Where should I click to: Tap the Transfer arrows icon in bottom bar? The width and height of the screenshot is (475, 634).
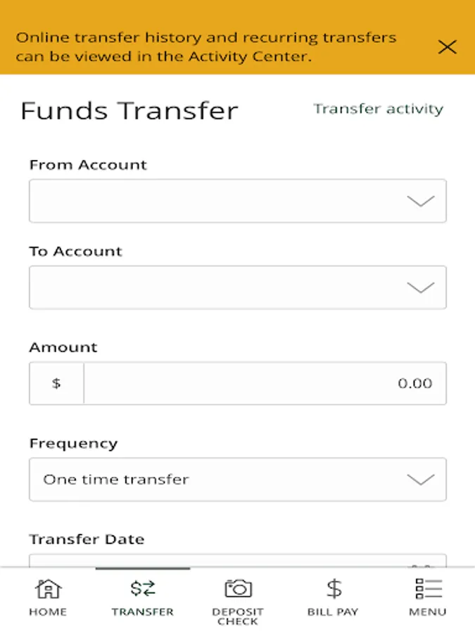tap(143, 588)
